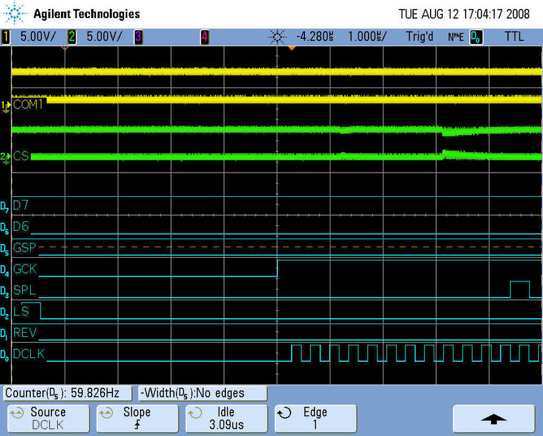This screenshot has height=436, width=543.
Task: Click the orange trigger position marker
Action: point(292,48)
